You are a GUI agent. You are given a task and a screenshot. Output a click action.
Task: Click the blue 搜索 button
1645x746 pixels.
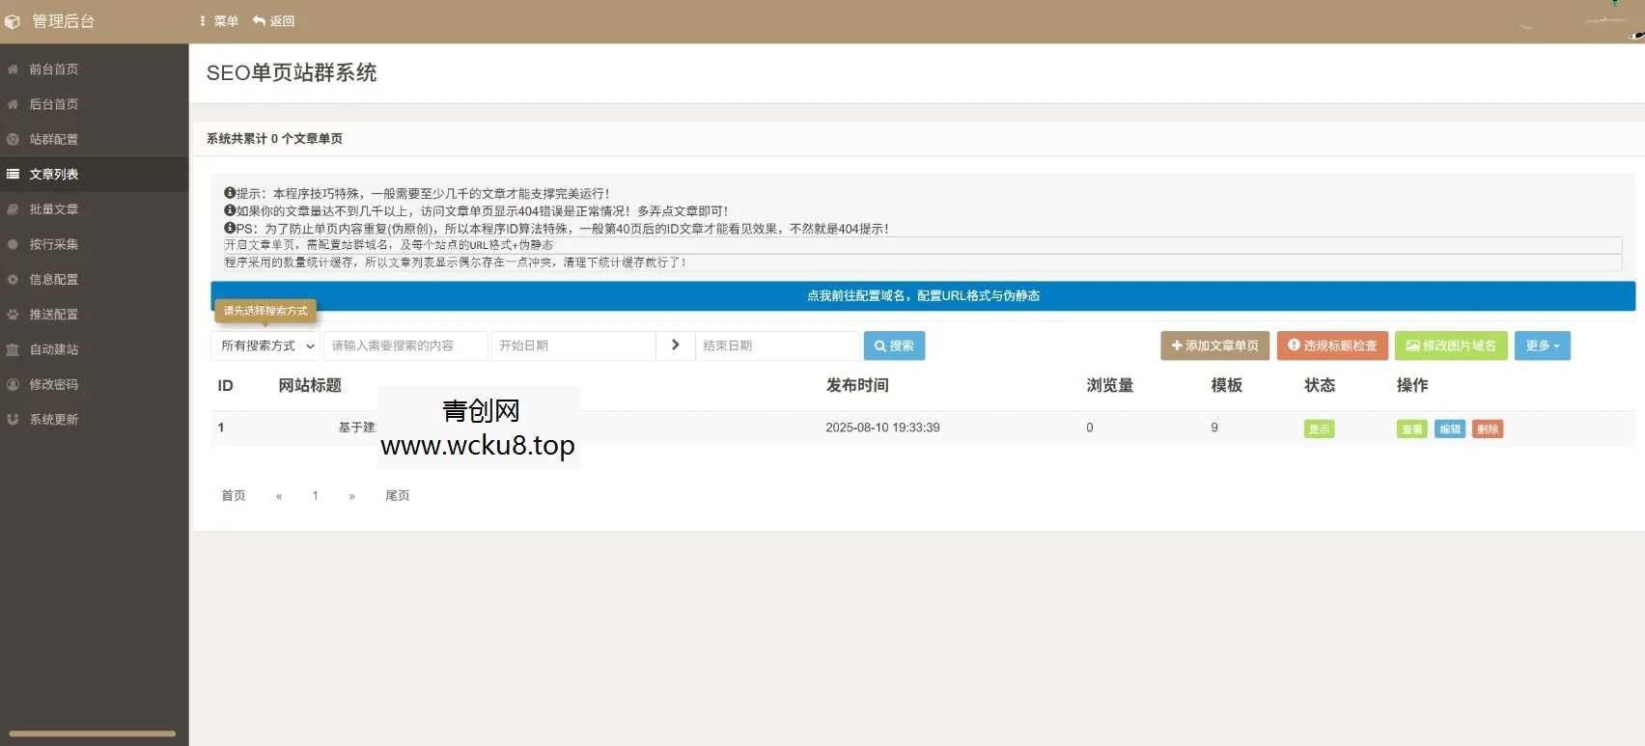894,345
